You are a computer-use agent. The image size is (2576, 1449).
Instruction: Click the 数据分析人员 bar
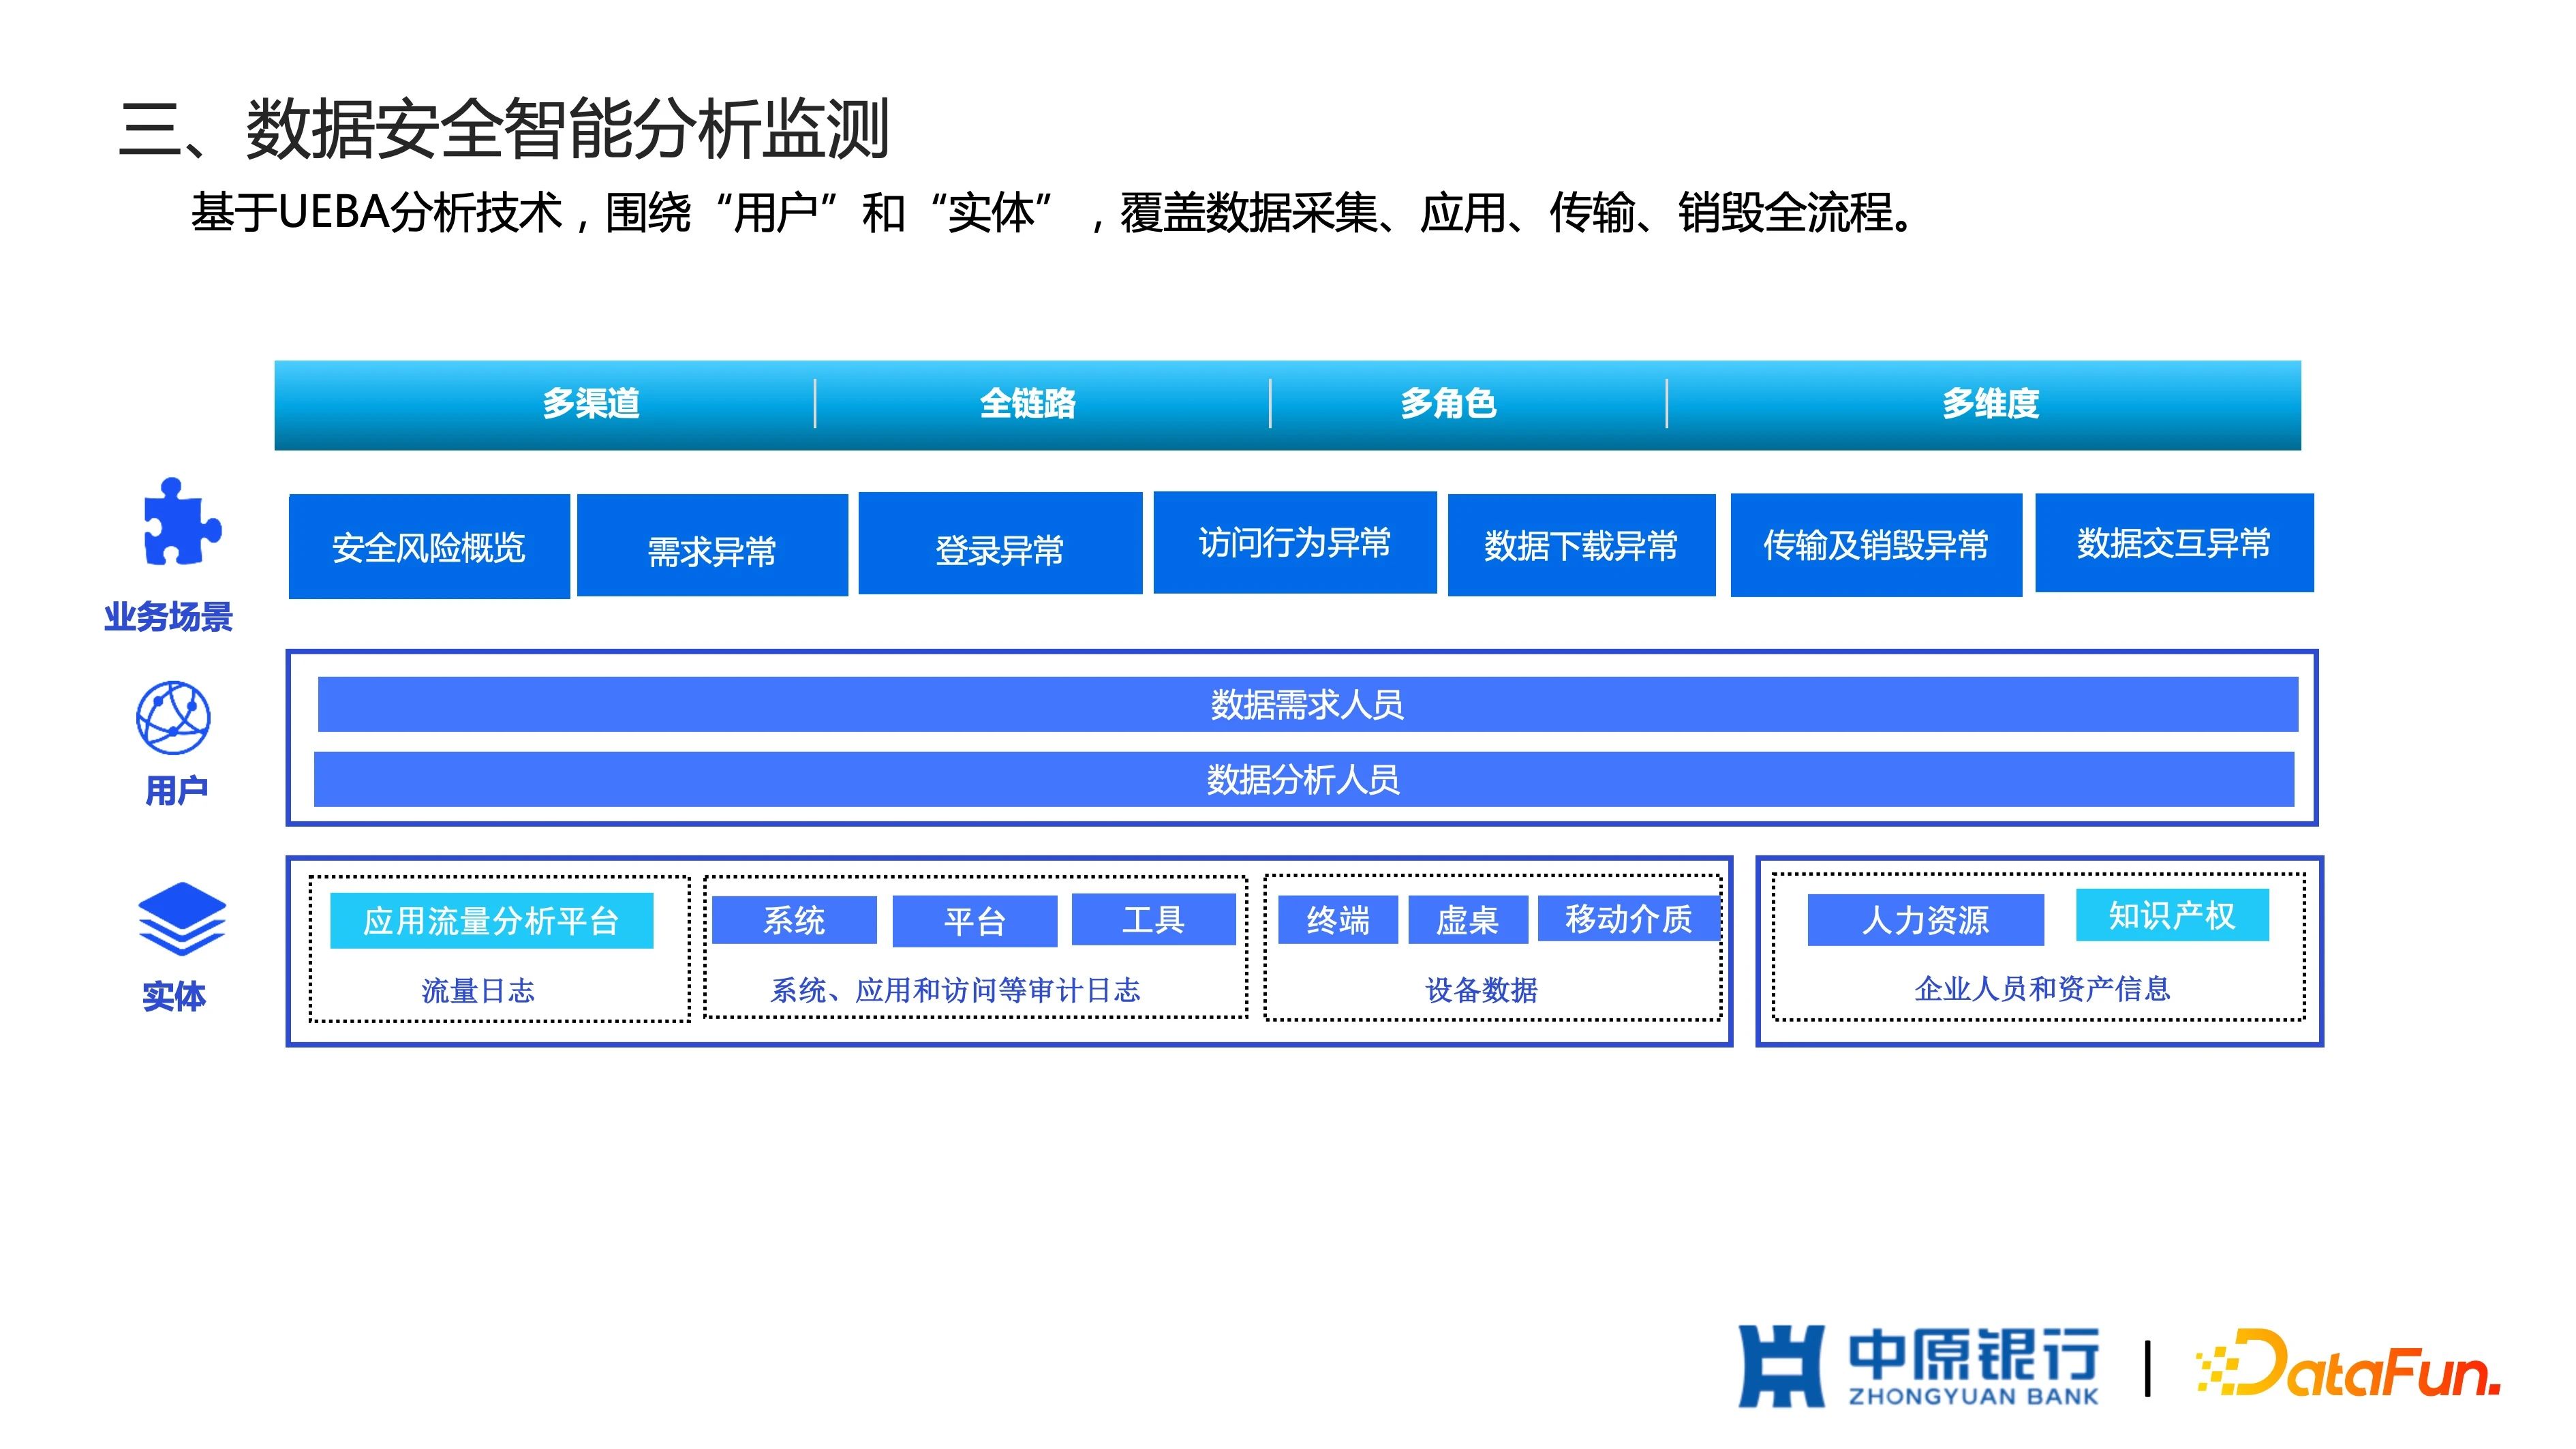[x=1303, y=779]
